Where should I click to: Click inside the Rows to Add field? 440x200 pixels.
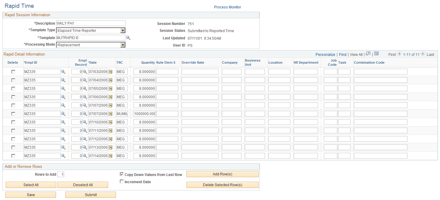[x=61, y=174]
